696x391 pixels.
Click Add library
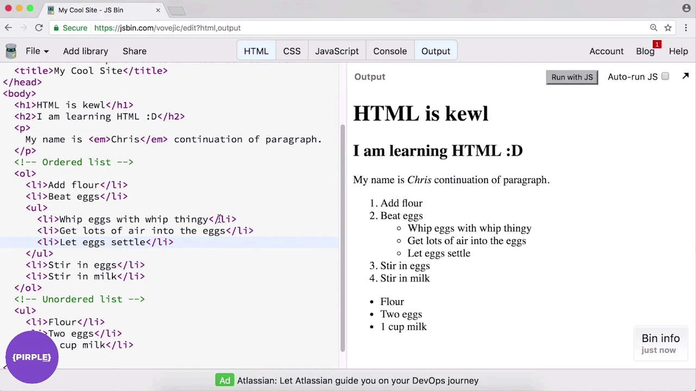(x=85, y=51)
